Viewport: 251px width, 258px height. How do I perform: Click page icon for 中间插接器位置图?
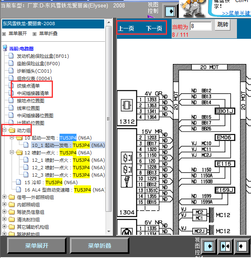coord(11,115)
